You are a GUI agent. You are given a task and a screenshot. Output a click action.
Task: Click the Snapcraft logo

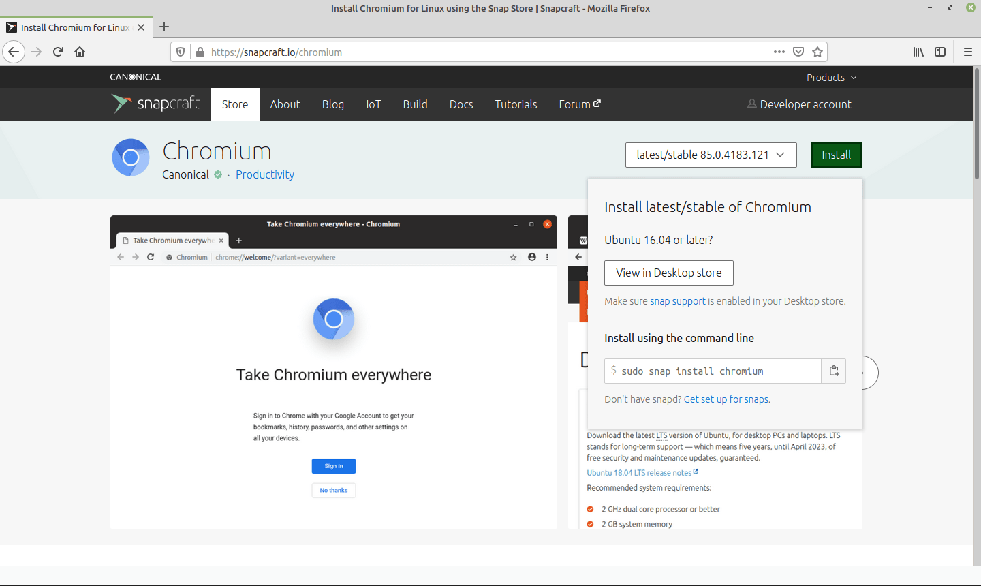(156, 104)
